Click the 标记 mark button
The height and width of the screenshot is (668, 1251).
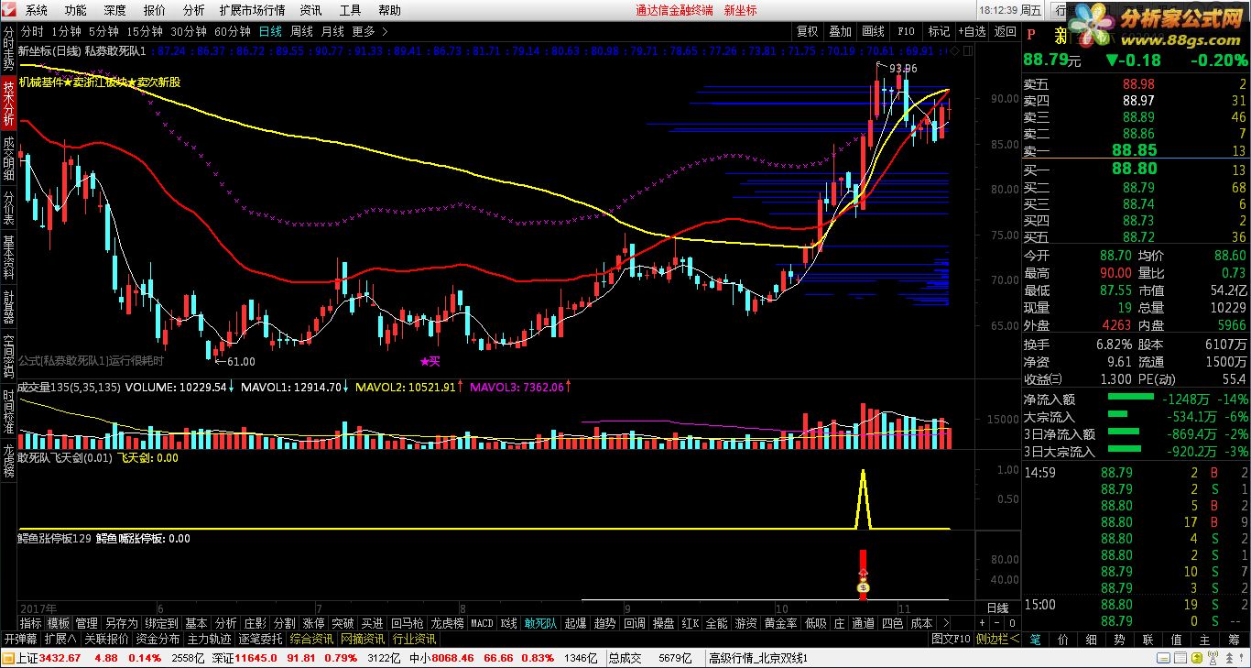tap(939, 31)
